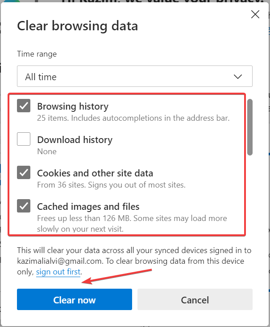270x327 pixels.
Task: Open the All time range dropdown
Action: point(135,76)
